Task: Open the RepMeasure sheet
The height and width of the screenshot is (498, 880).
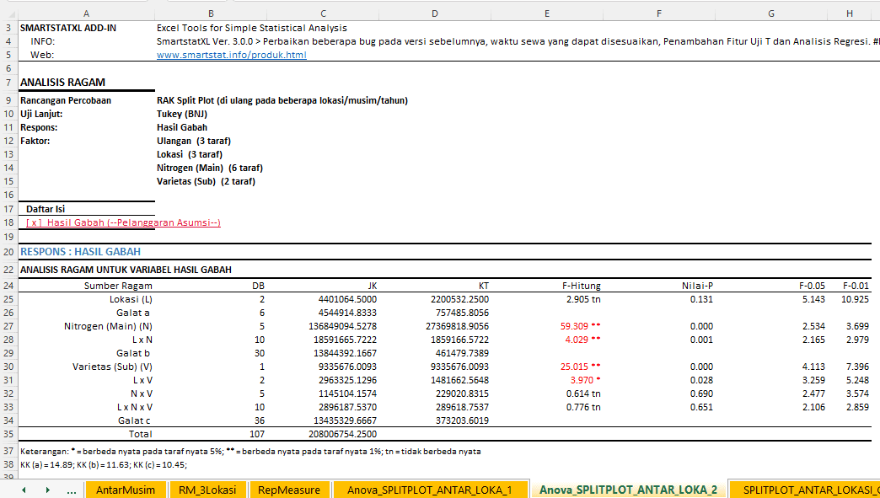Action: tap(291, 489)
